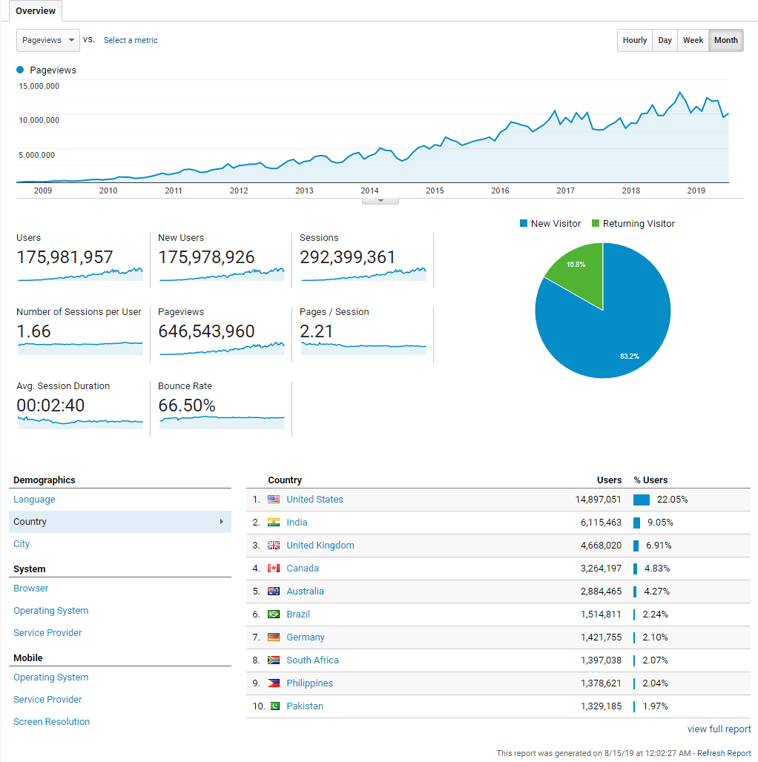Click the Pakistan flag icon
Viewport: 758px width, 762px height.
click(x=273, y=706)
